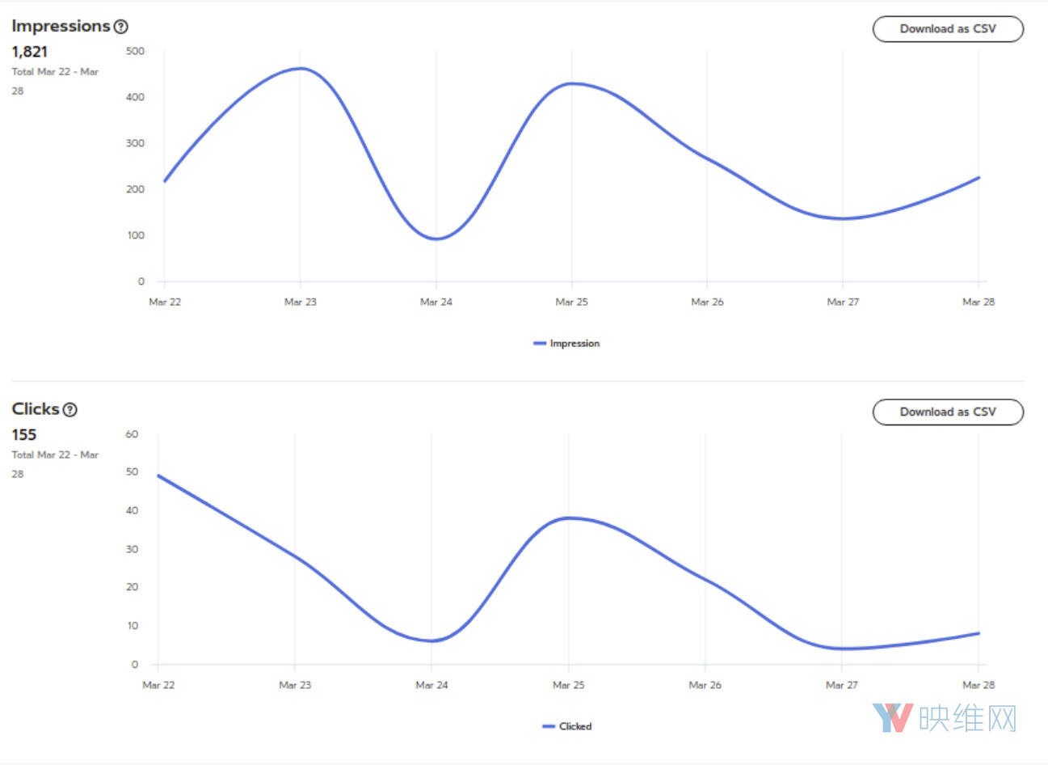Click the Mar 23 peak on the Impressions line
This screenshot has height=765, width=1048.
click(301, 69)
